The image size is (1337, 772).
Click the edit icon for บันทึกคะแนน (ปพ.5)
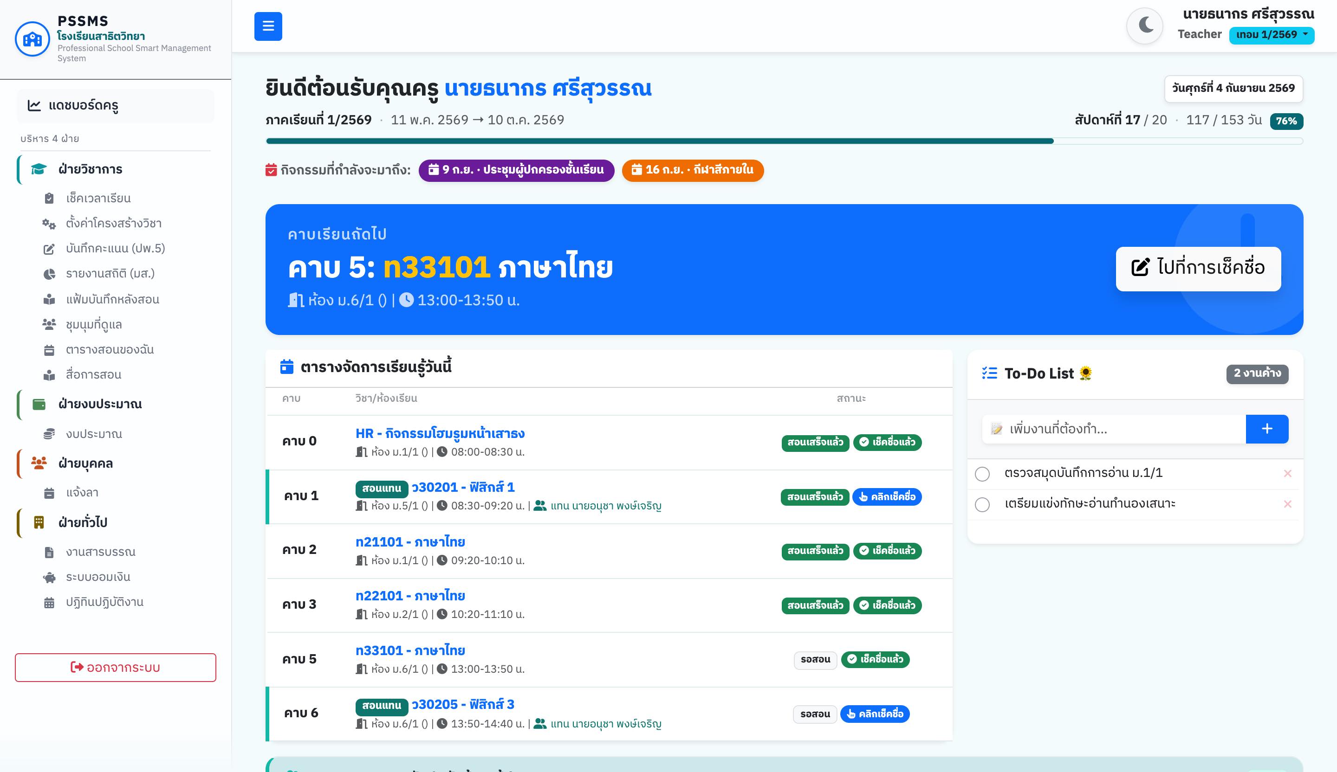(x=49, y=249)
